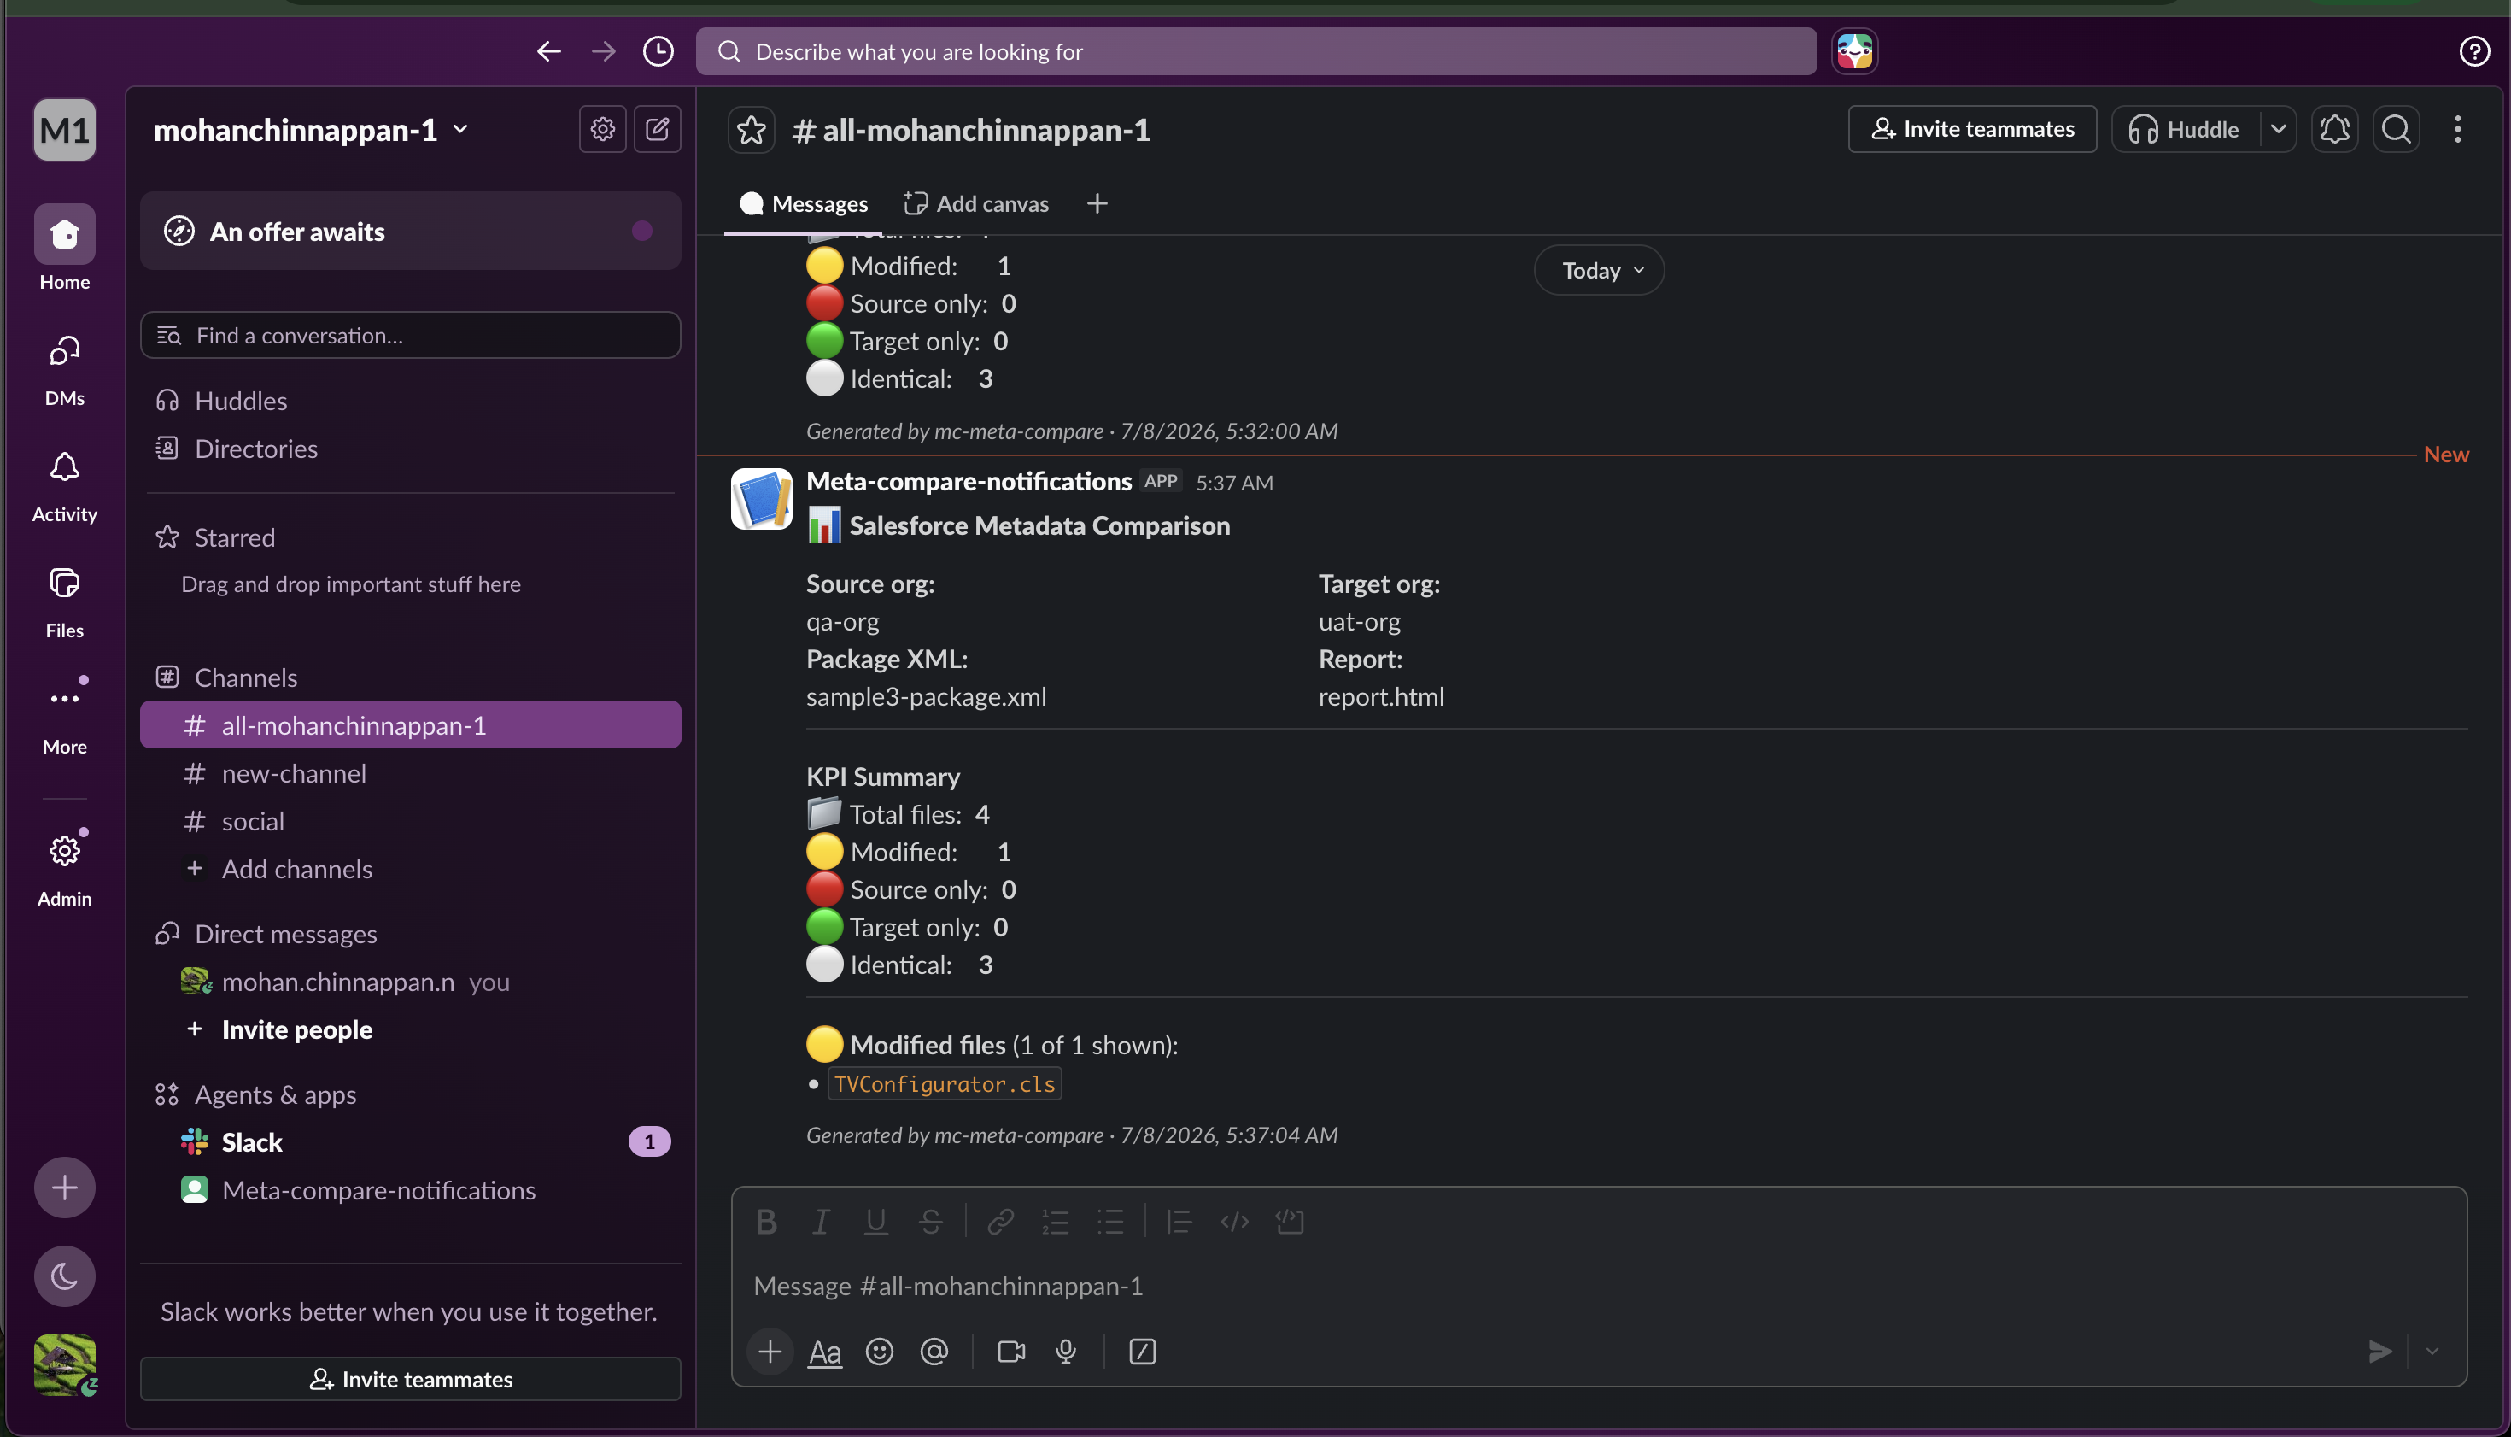2511x1437 pixels.
Task: Toggle bold formatting
Action: point(765,1222)
